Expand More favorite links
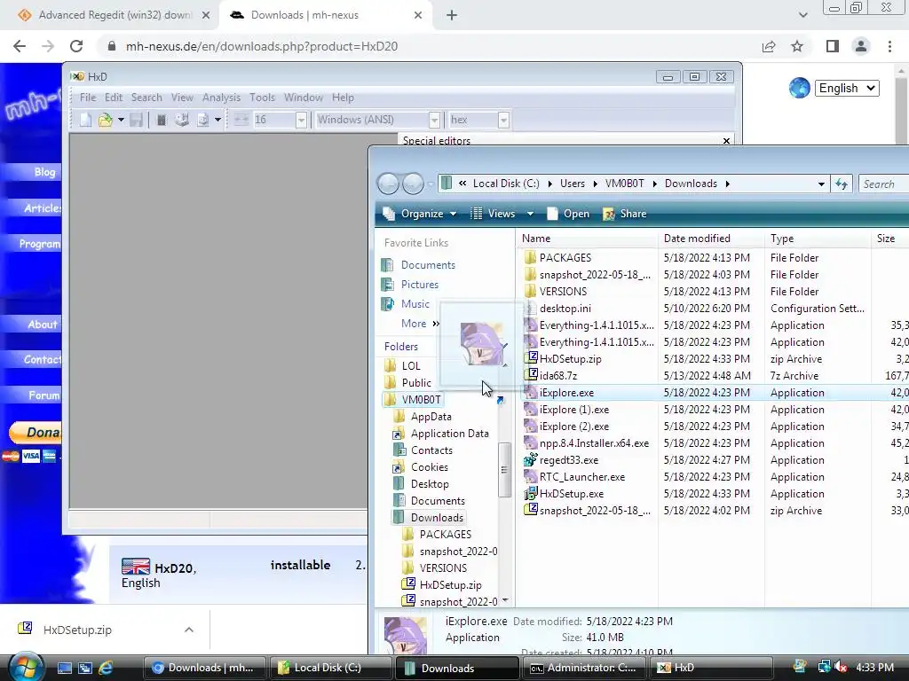The width and height of the screenshot is (909, 681). [420, 324]
